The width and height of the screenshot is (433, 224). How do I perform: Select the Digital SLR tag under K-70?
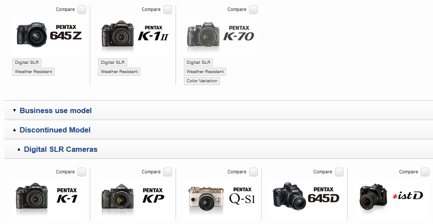pos(198,62)
